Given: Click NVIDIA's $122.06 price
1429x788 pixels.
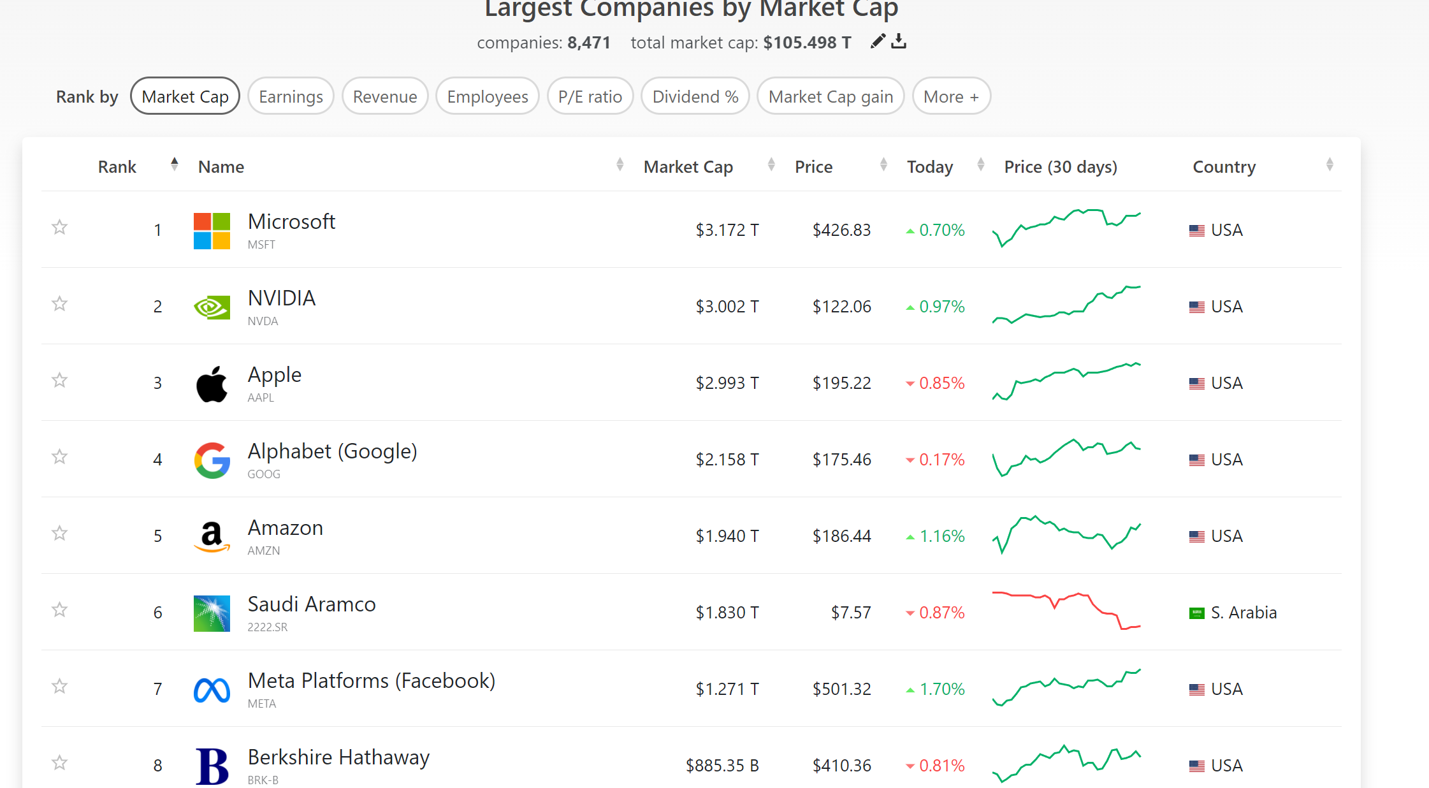Looking at the screenshot, I should [841, 307].
